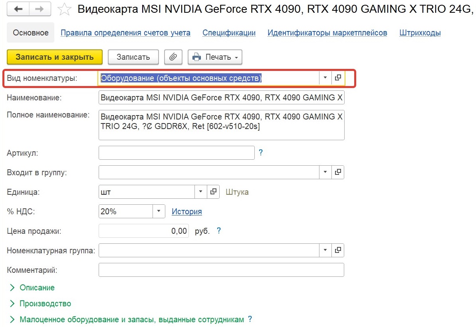The height and width of the screenshot is (327, 476).
Task: Open Идентификаторы маркетплейсов tab
Action: tap(327, 33)
